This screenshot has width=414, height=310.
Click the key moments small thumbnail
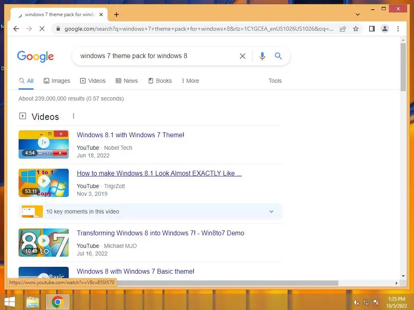[x=32, y=212]
